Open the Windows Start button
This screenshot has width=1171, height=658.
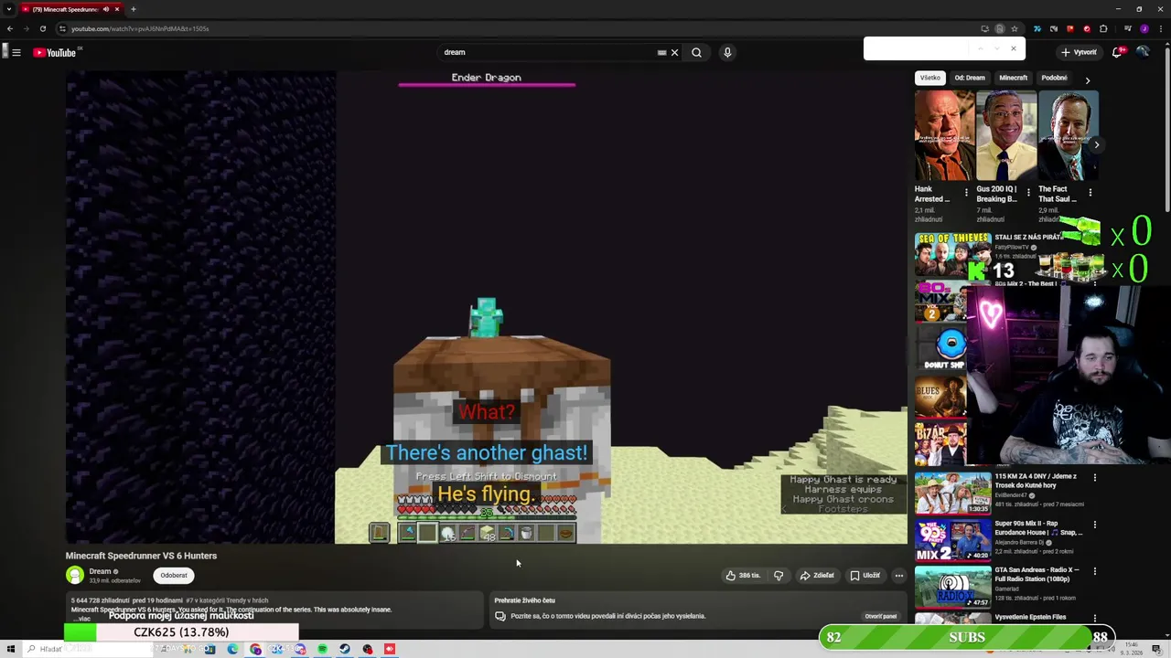pyautogui.click(x=11, y=649)
